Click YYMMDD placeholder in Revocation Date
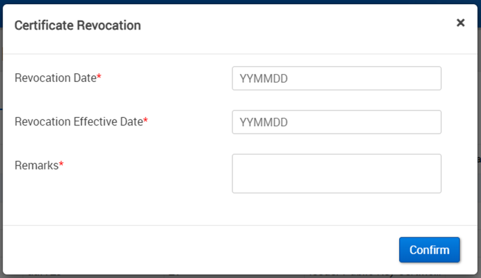This screenshot has width=481, height=278. point(264,79)
